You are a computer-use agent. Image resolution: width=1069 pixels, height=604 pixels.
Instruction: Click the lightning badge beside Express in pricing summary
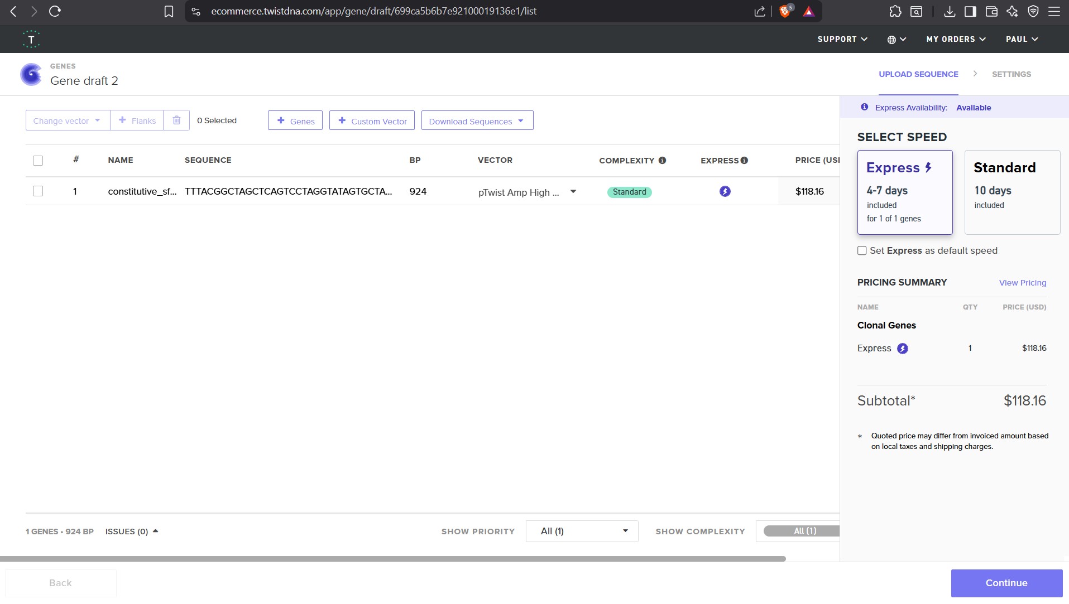pyautogui.click(x=903, y=349)
